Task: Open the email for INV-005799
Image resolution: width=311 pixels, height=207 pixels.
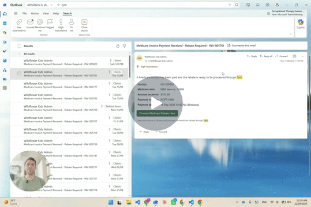Action: (69, 108)
